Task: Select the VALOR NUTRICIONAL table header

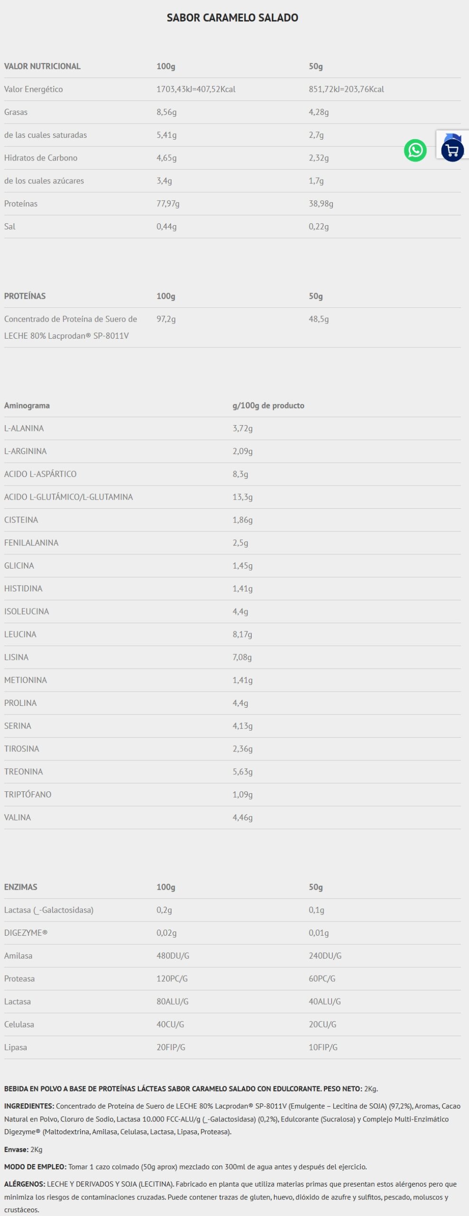Action: pyautogui.click(x=42, y=66)
